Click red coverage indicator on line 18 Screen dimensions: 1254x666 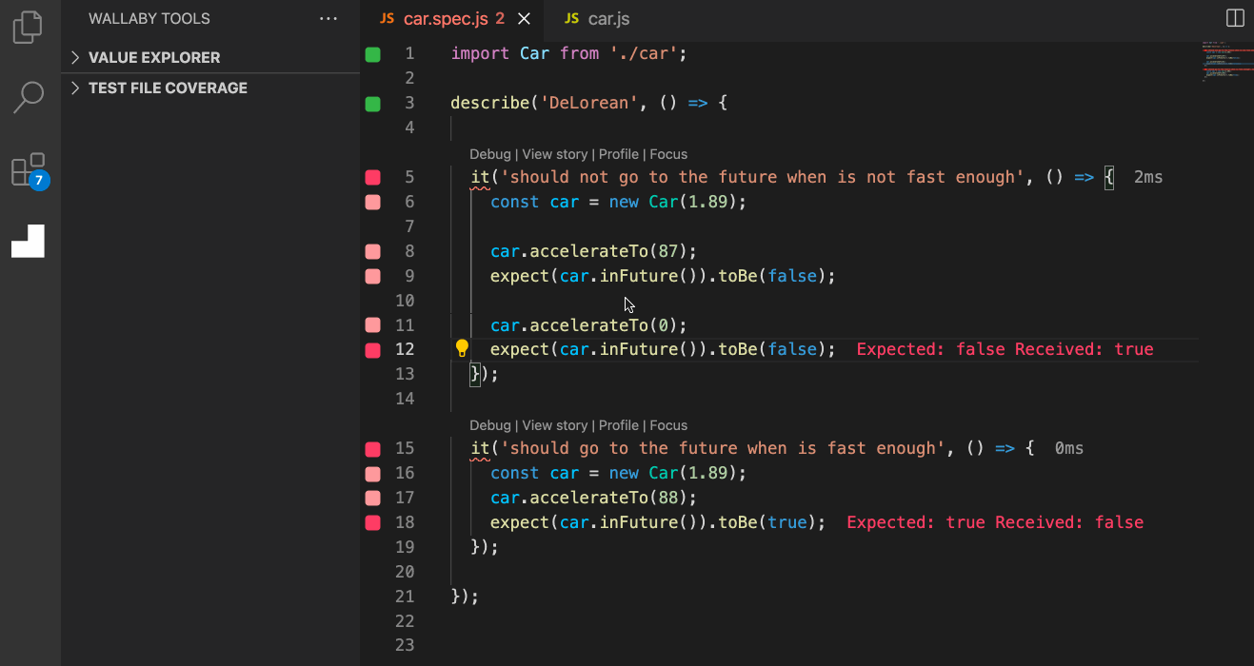coord(372,522)
